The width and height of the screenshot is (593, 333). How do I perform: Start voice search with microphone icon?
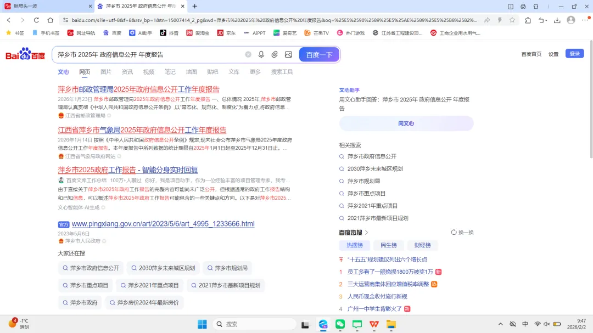click(261, 54)
